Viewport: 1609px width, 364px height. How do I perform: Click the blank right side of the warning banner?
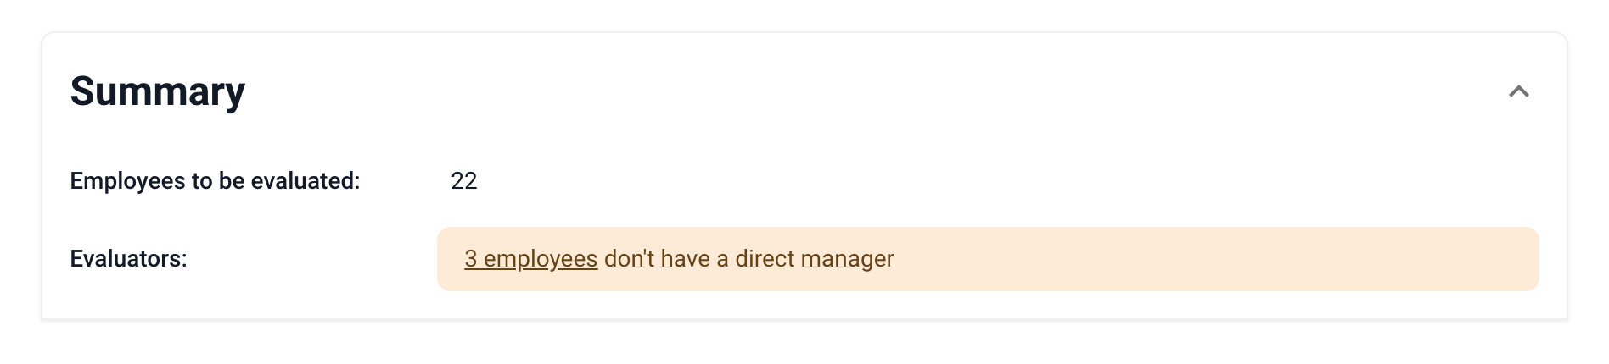click(x=1273, y=259)
